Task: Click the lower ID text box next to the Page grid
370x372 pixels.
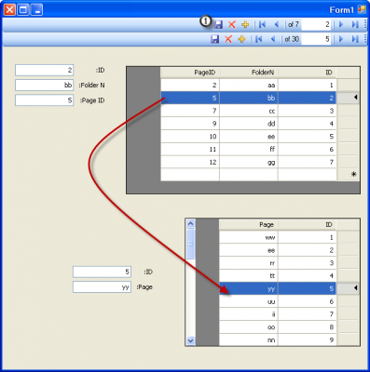Action: click(102, 272)
